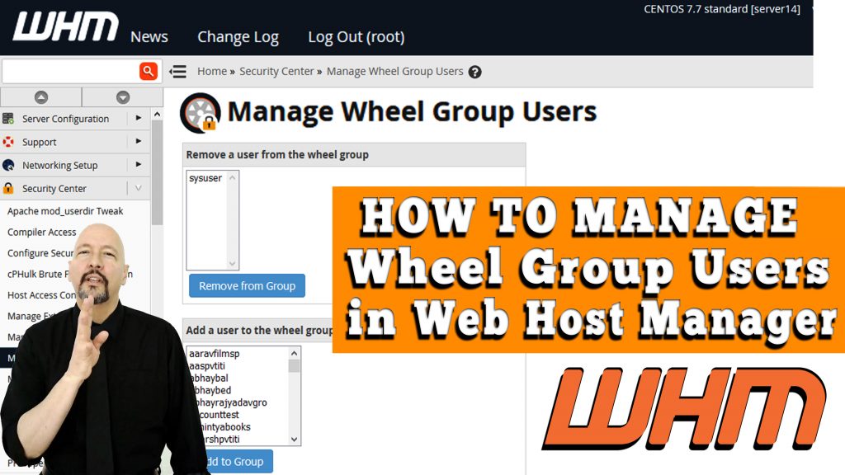This screenshot has width=845, height=475.
Task: Open help via the question mark icon
Action: coord(474,72)
